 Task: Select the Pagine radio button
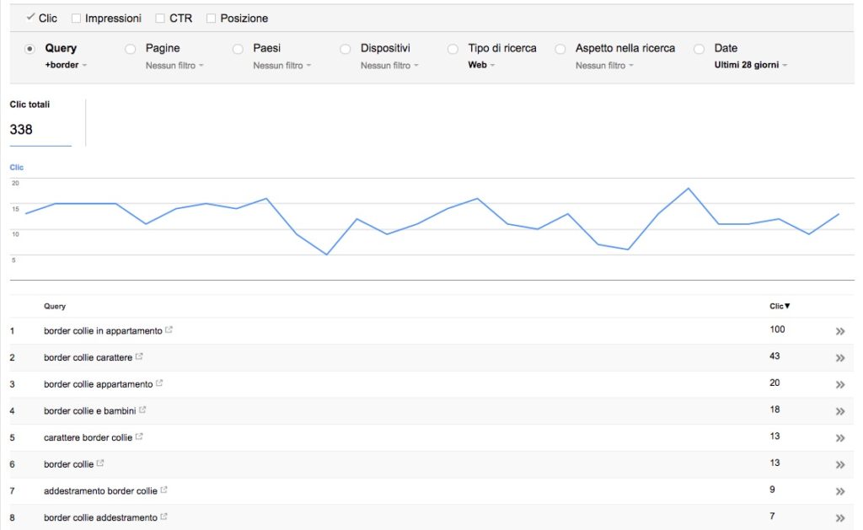click(x=131, y=49)
